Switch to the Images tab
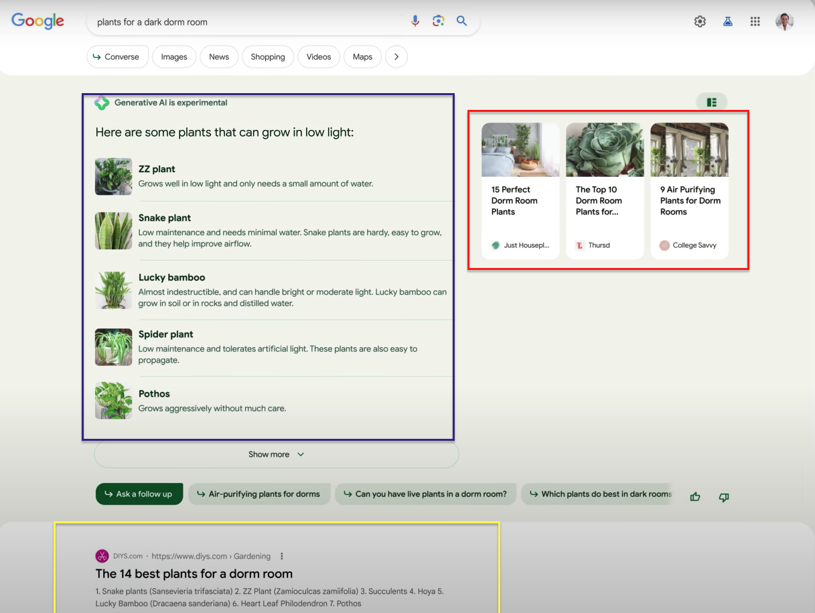The width and height of the screenshot is (815, 613). 174,57
